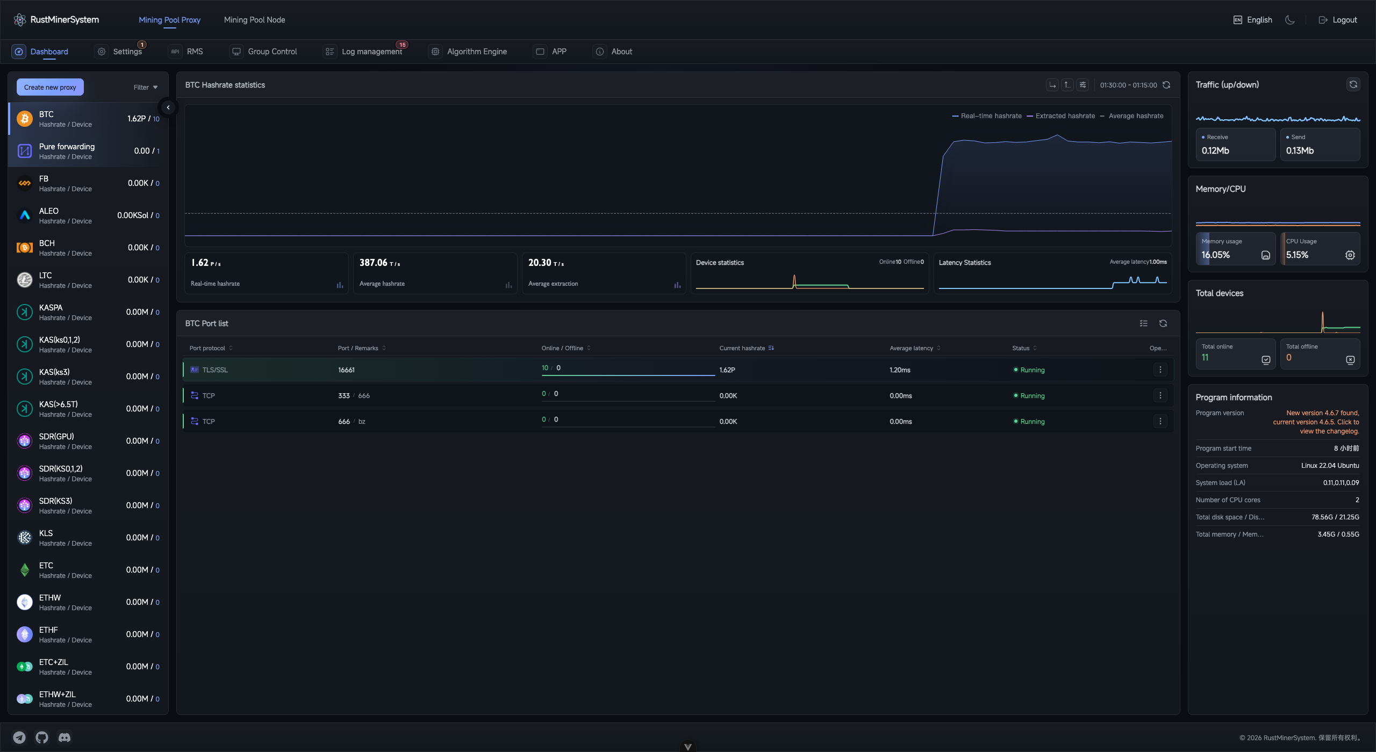1376x752 pixels.
Task: Refresh the BTC Port list
Action: click(x=1163, y=323)
